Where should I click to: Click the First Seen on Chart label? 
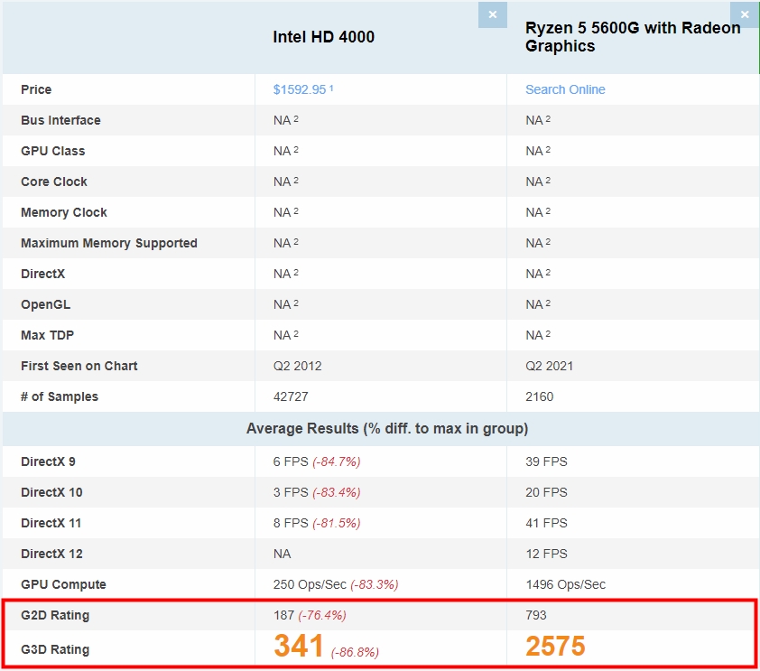point(79,366)
